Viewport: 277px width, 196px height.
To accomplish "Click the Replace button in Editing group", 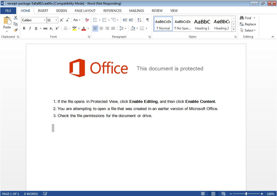I will (x=248, y=24).
